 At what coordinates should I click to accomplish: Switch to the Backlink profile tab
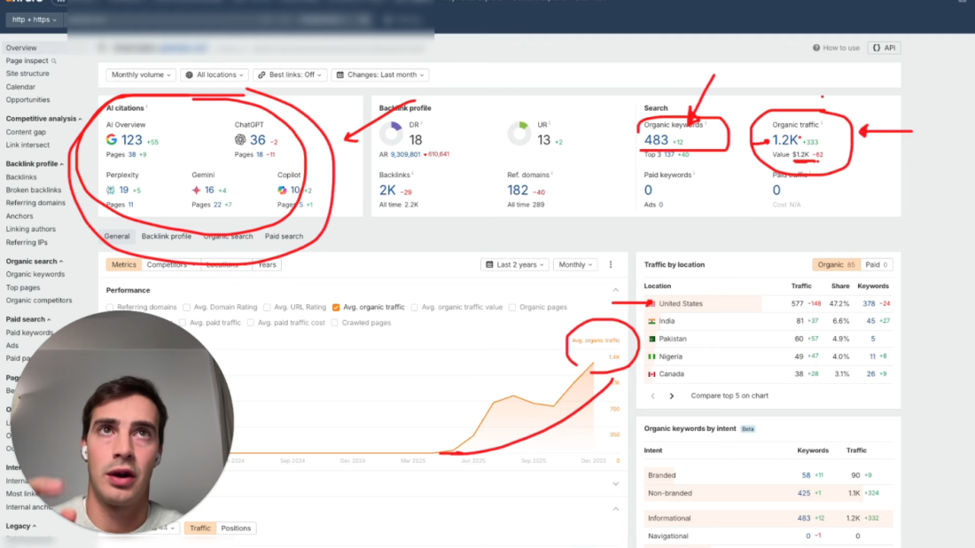167,237
